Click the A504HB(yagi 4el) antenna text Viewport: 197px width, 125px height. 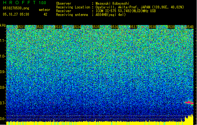(x=111, y=15)
